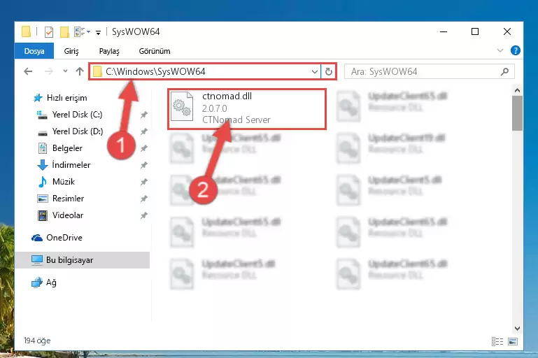Minimize the SysWOW64 window
This screenshot has width=538, height=358.
(444, 31)
